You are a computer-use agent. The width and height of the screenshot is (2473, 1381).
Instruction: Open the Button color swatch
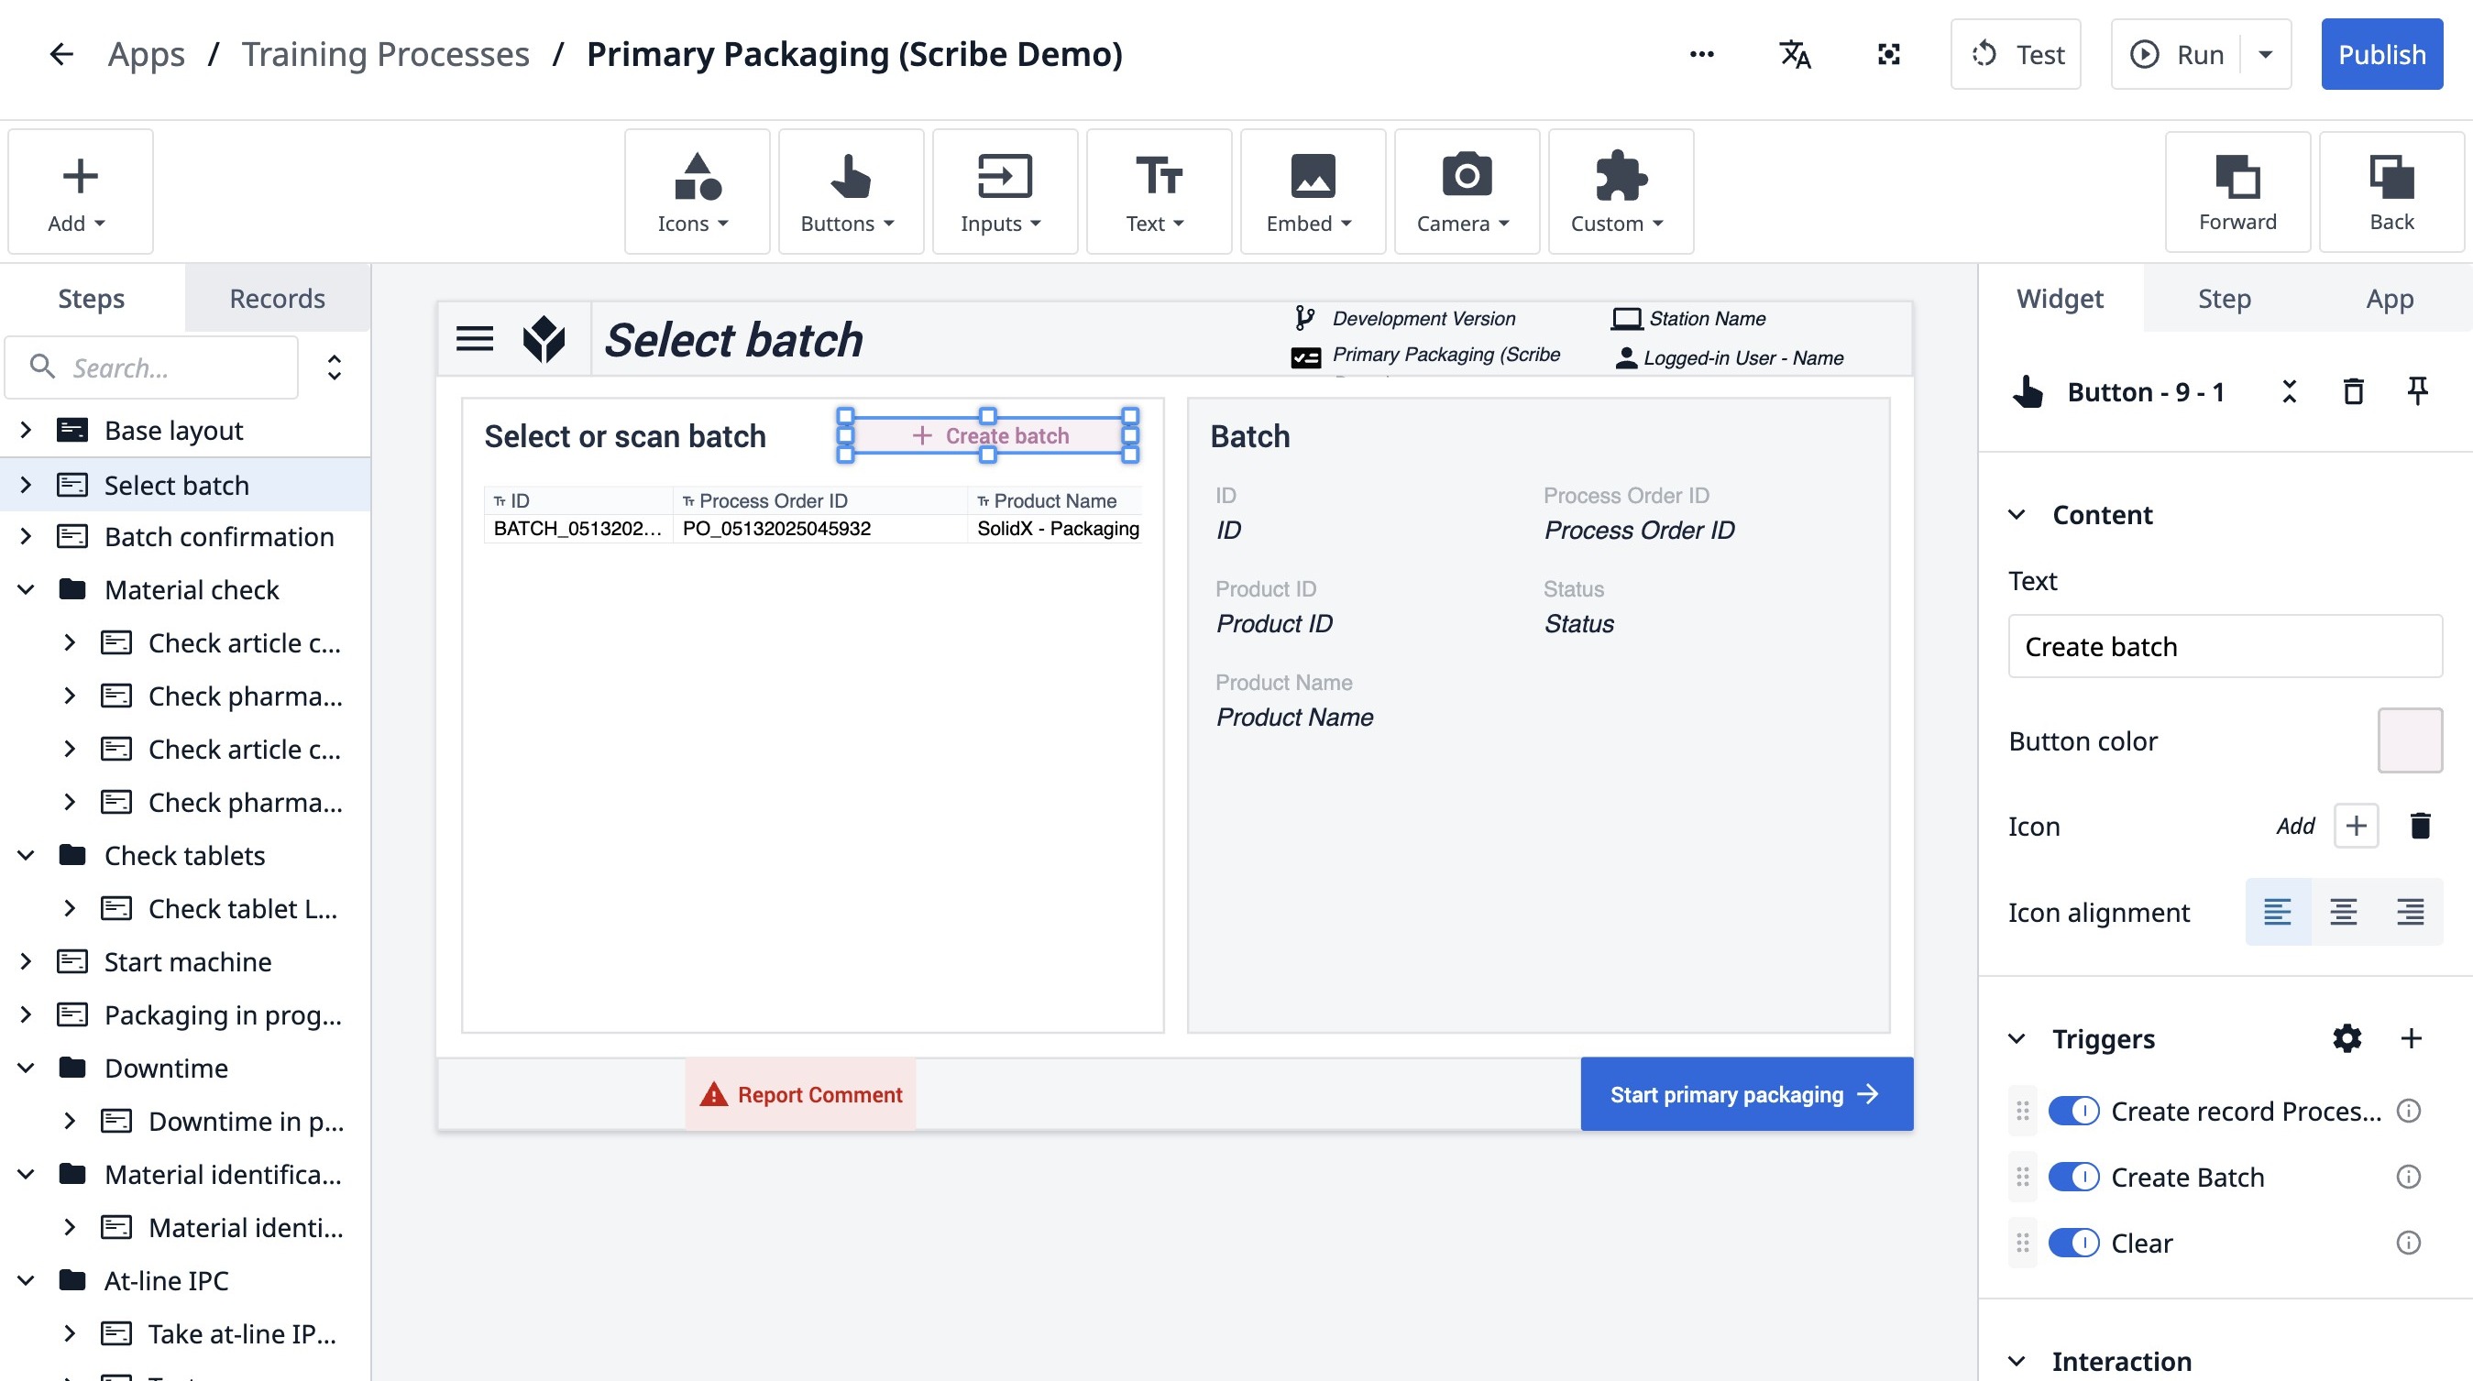2409,740
